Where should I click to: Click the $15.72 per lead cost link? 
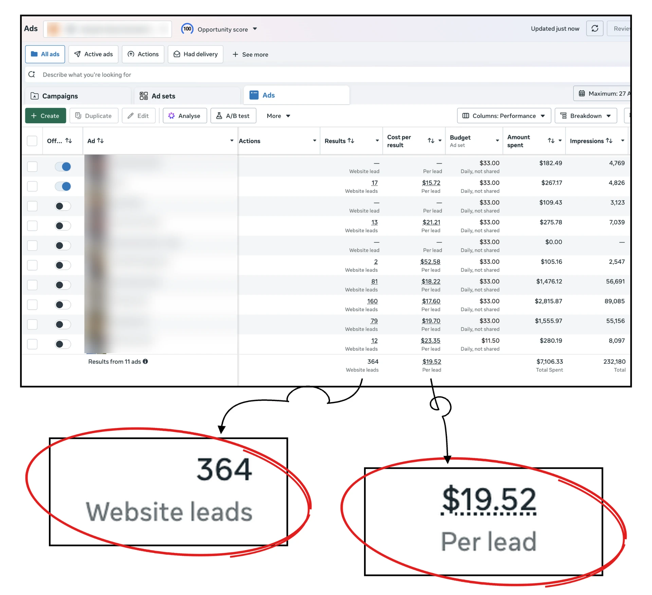tap(431, 183)
